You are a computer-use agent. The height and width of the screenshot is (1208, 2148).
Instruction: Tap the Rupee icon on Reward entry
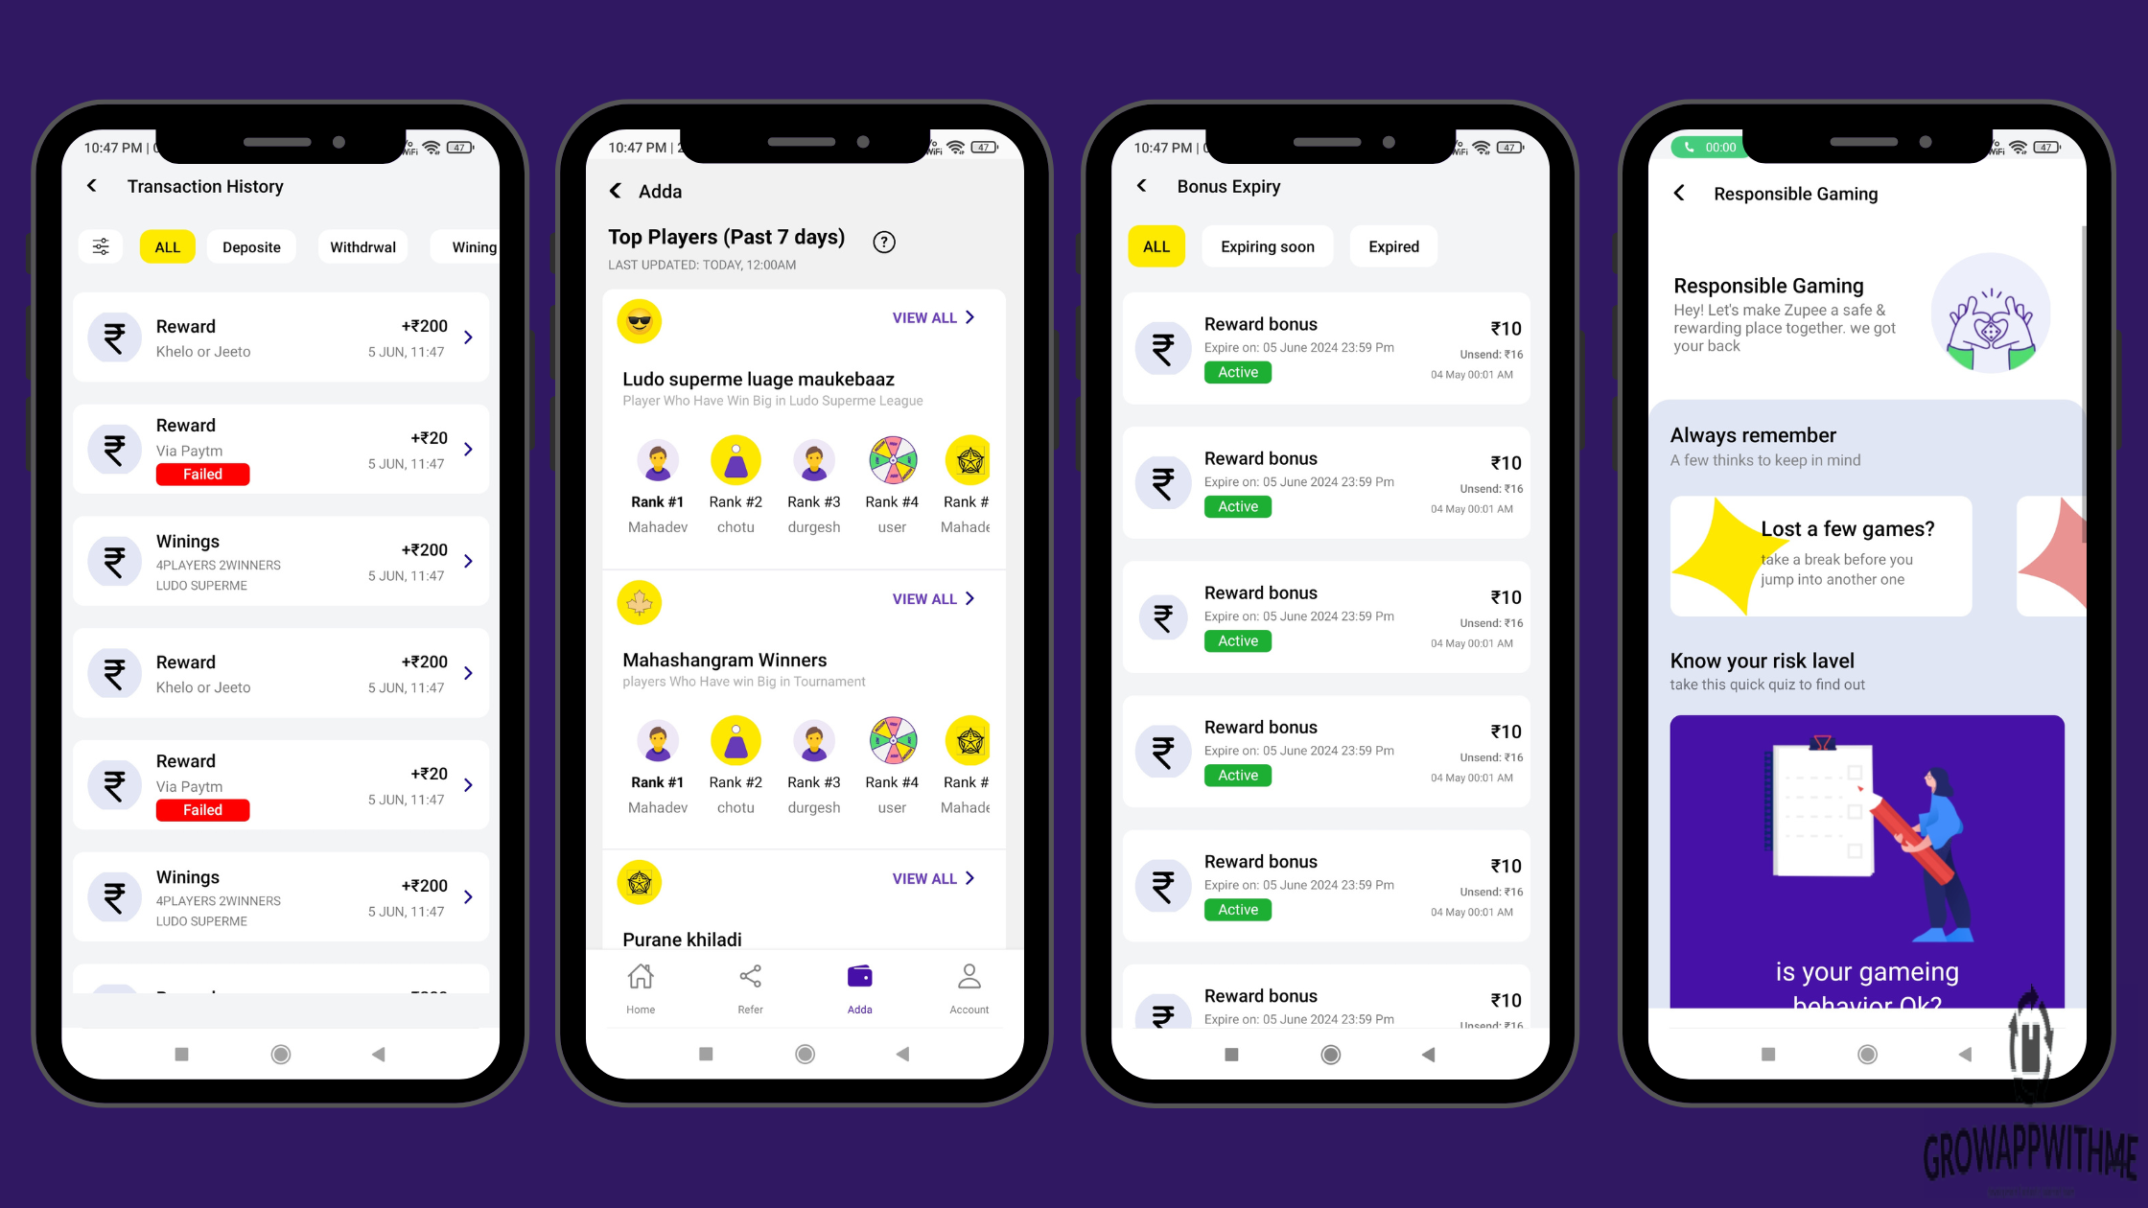click(x=113, y=335)
